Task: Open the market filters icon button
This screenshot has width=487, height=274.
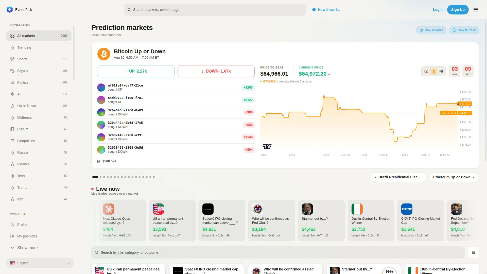Action: 474,252
